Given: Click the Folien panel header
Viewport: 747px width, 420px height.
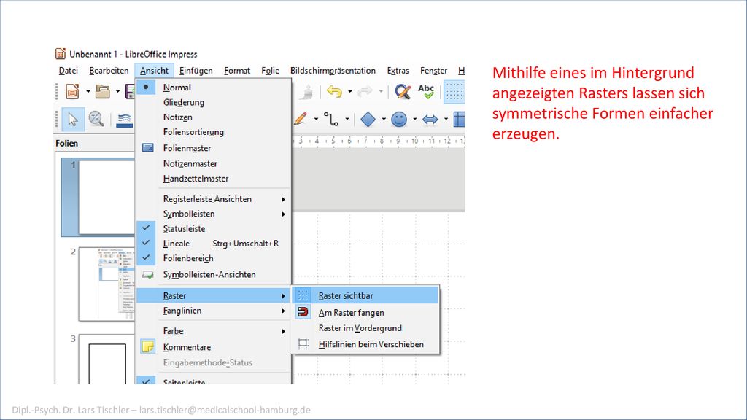Looking at the screenshot, I should 66,143.
